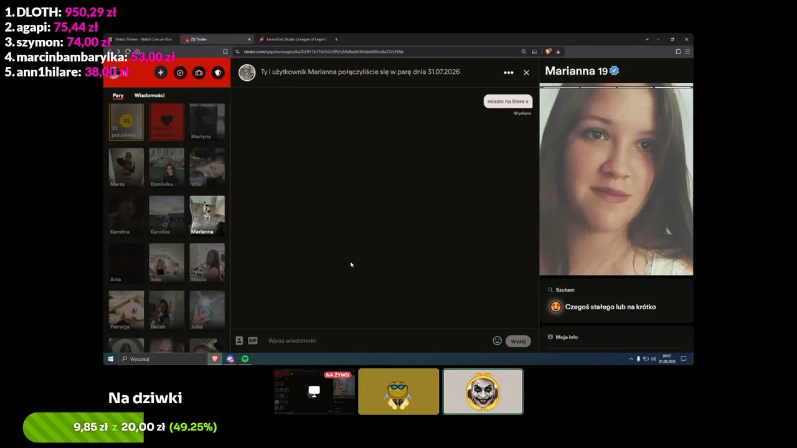
Task: Open the Brave Shields lion icon
Action: [x=548, y=52]
